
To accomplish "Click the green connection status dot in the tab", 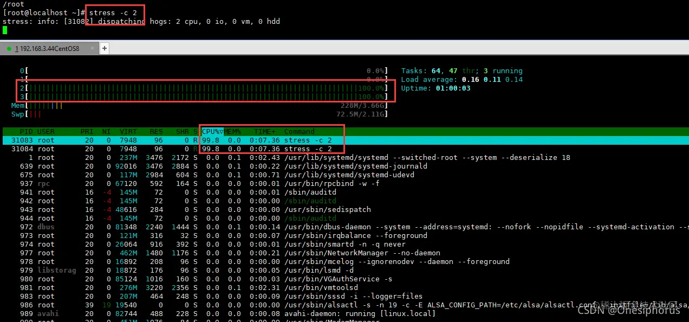I will [x=9, y=49].
